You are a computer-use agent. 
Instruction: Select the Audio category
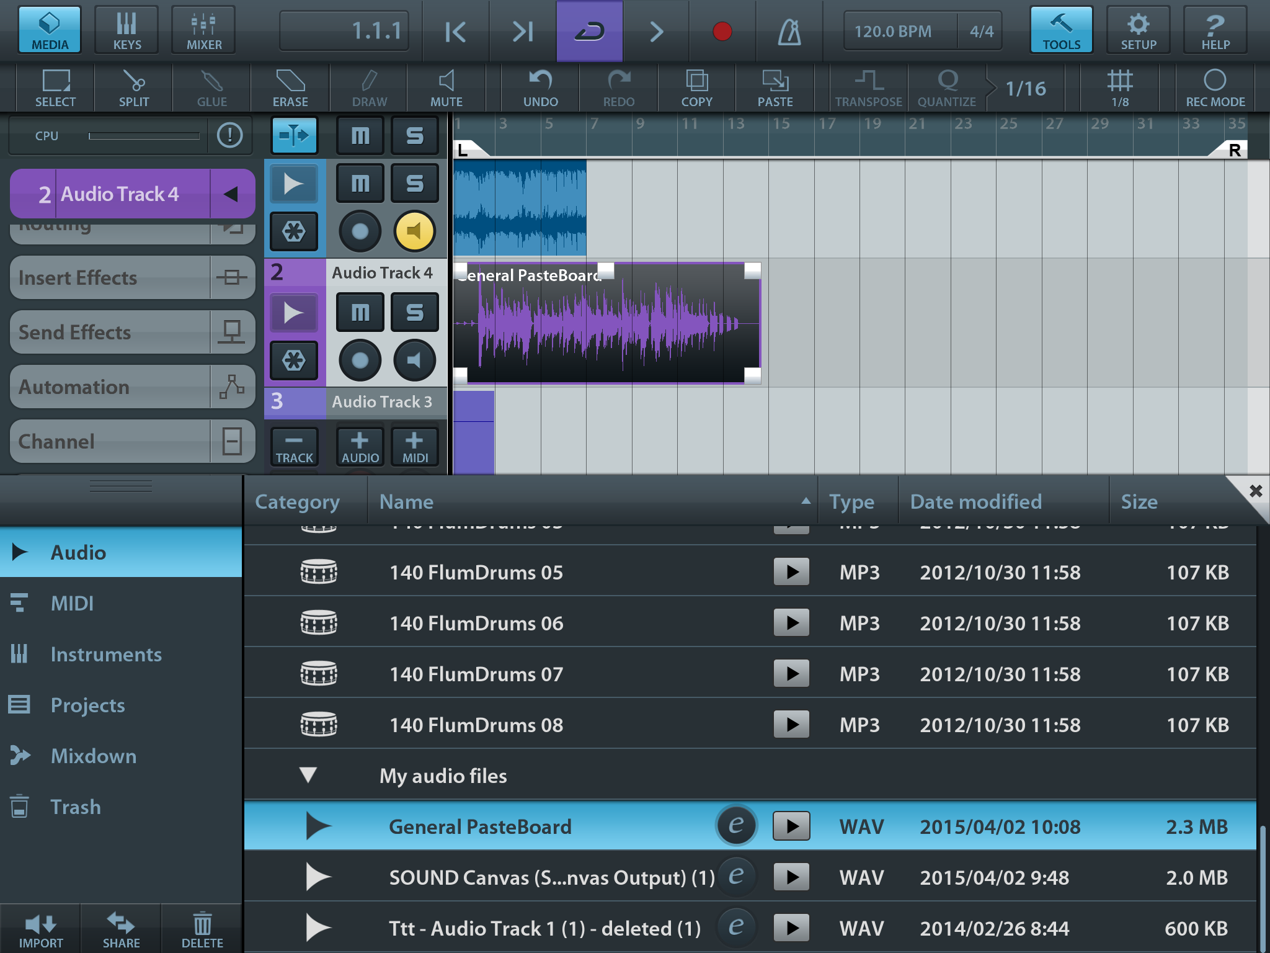[x=121, y=552]
